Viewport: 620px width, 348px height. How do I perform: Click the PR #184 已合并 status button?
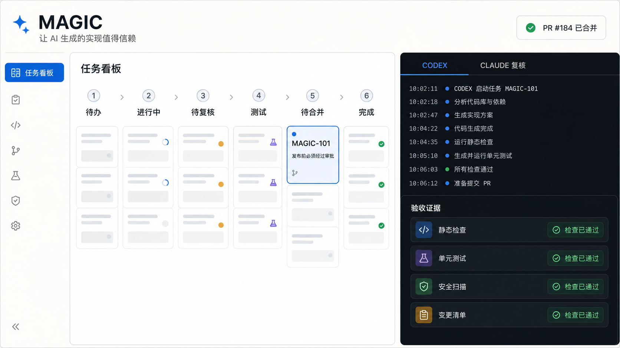point(561,28)
